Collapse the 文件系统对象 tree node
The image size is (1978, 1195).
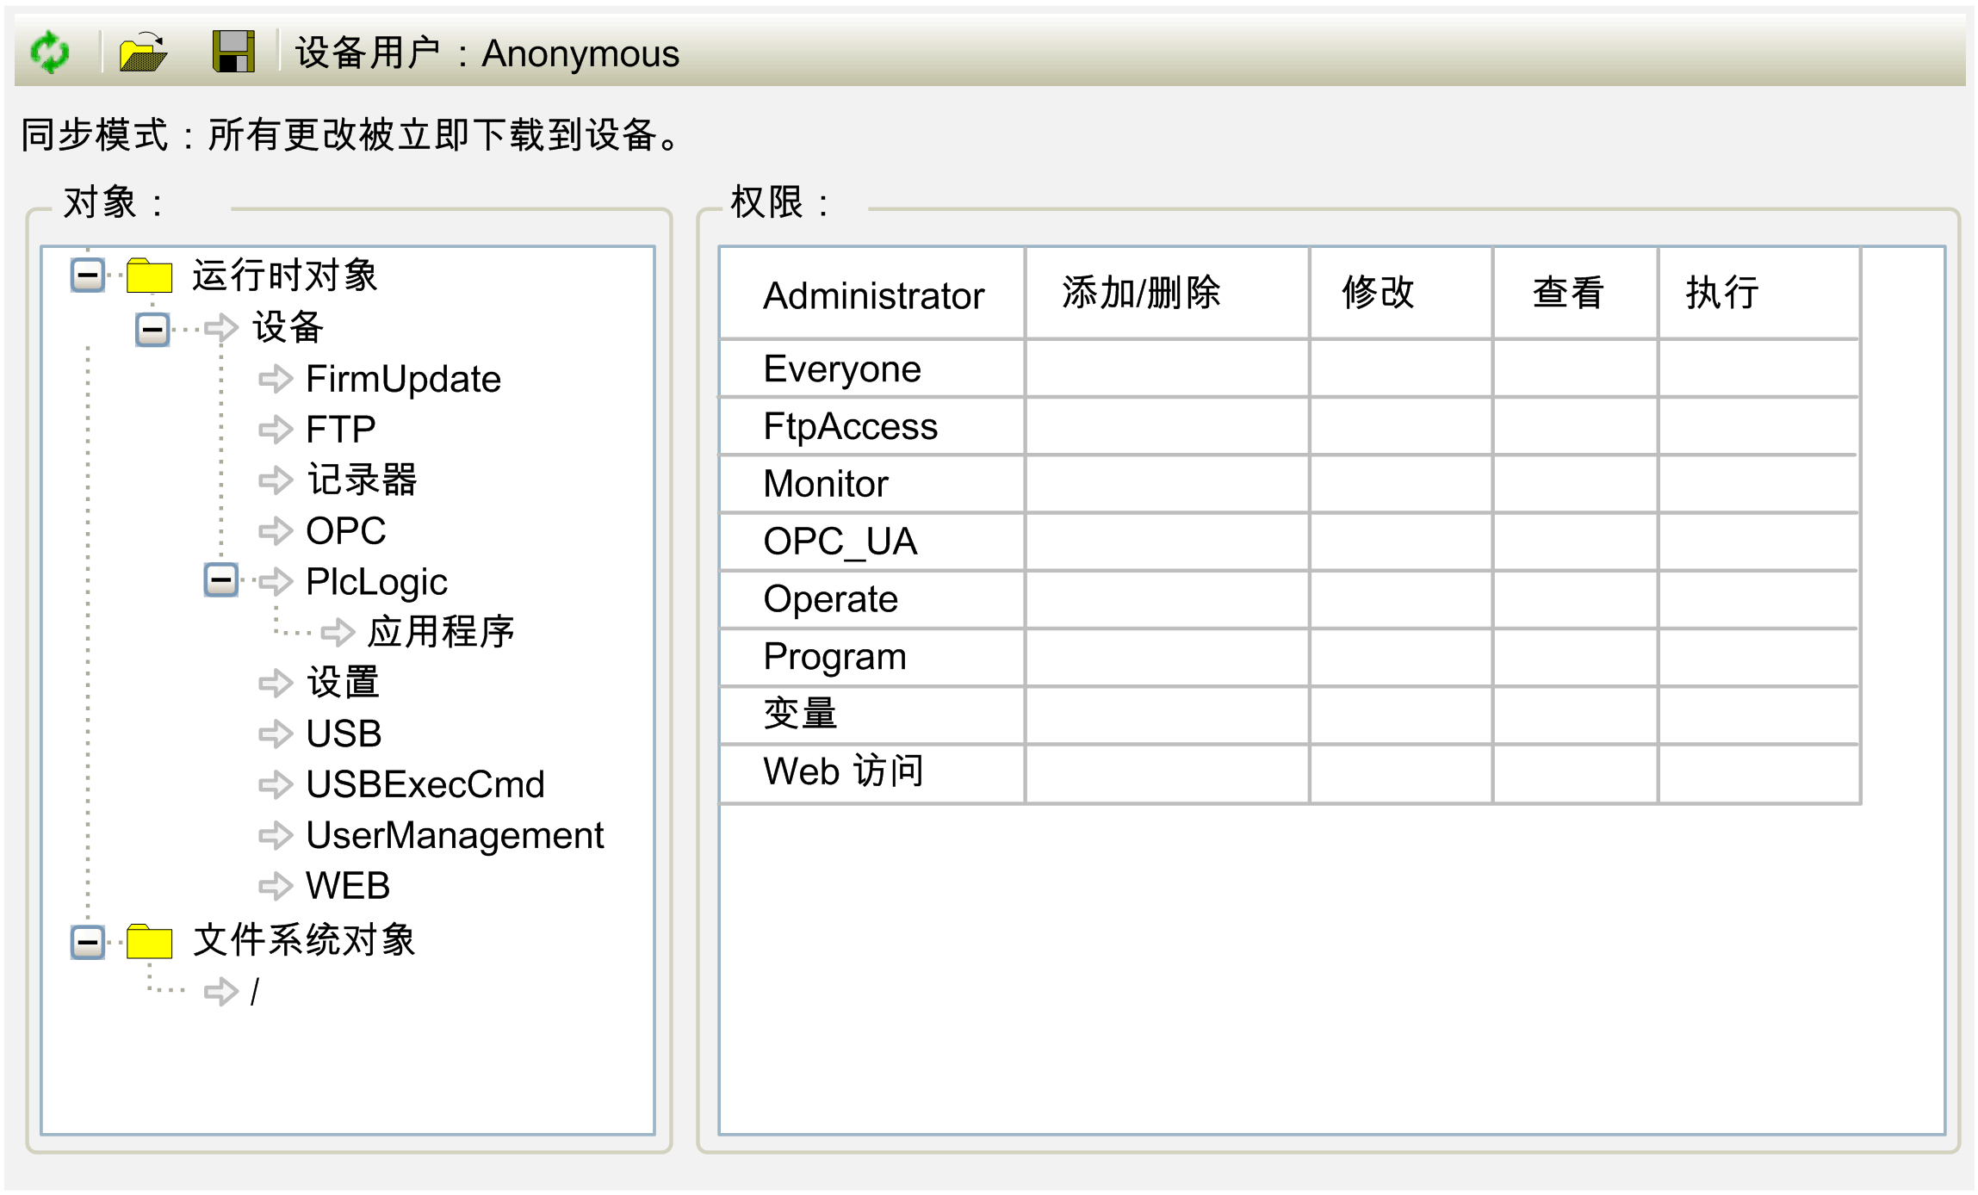tap(88, 942)
